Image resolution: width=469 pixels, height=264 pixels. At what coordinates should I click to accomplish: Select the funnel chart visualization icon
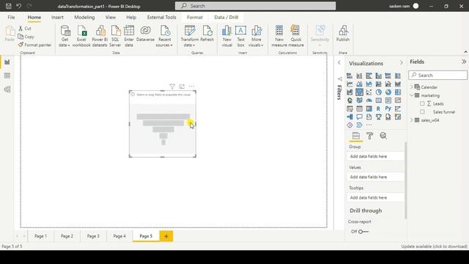pos(359,92)
